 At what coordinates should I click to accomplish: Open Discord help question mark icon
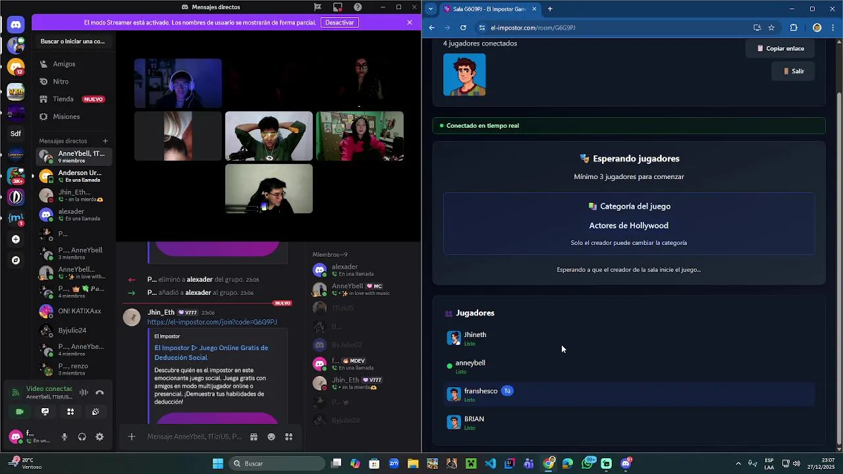358,7
